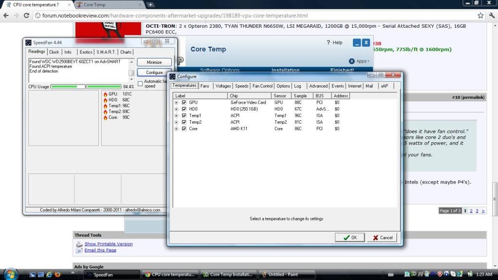This screenshot has width=498, height=280.
Task: Sort by Chip column header
Action: point(249,95)
